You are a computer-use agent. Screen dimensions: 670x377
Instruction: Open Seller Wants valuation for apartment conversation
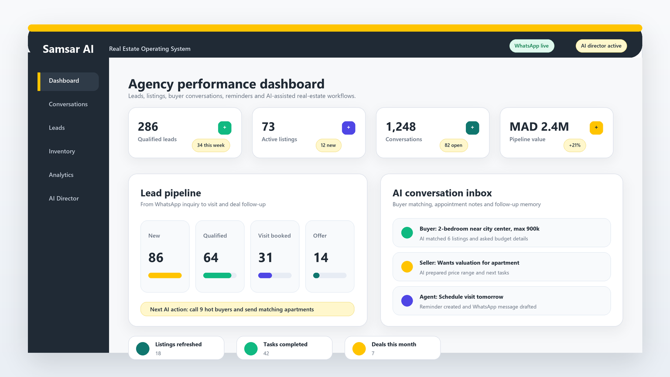502,267
